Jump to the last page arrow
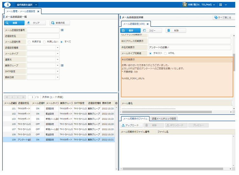Screen dimensions: 239x175 coord(24,97)
